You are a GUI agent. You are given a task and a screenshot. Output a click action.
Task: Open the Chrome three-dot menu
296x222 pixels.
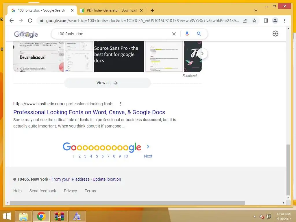(284, 21)
